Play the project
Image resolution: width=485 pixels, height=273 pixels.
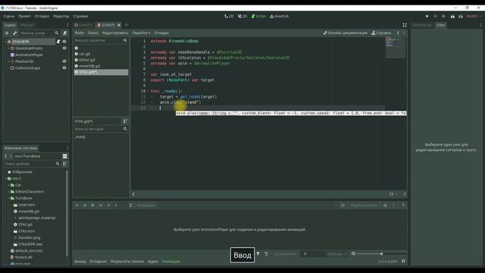click(427, 16)
